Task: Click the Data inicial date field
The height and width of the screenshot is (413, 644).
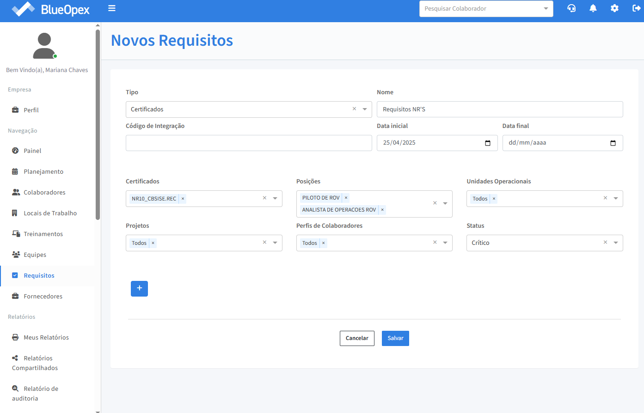Action: tap(437, 143)
